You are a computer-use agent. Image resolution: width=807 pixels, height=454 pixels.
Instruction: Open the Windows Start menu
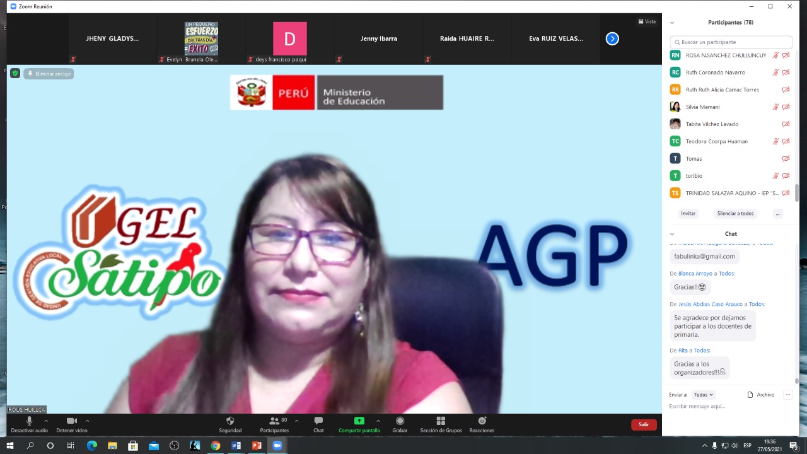tap(10, 445)
